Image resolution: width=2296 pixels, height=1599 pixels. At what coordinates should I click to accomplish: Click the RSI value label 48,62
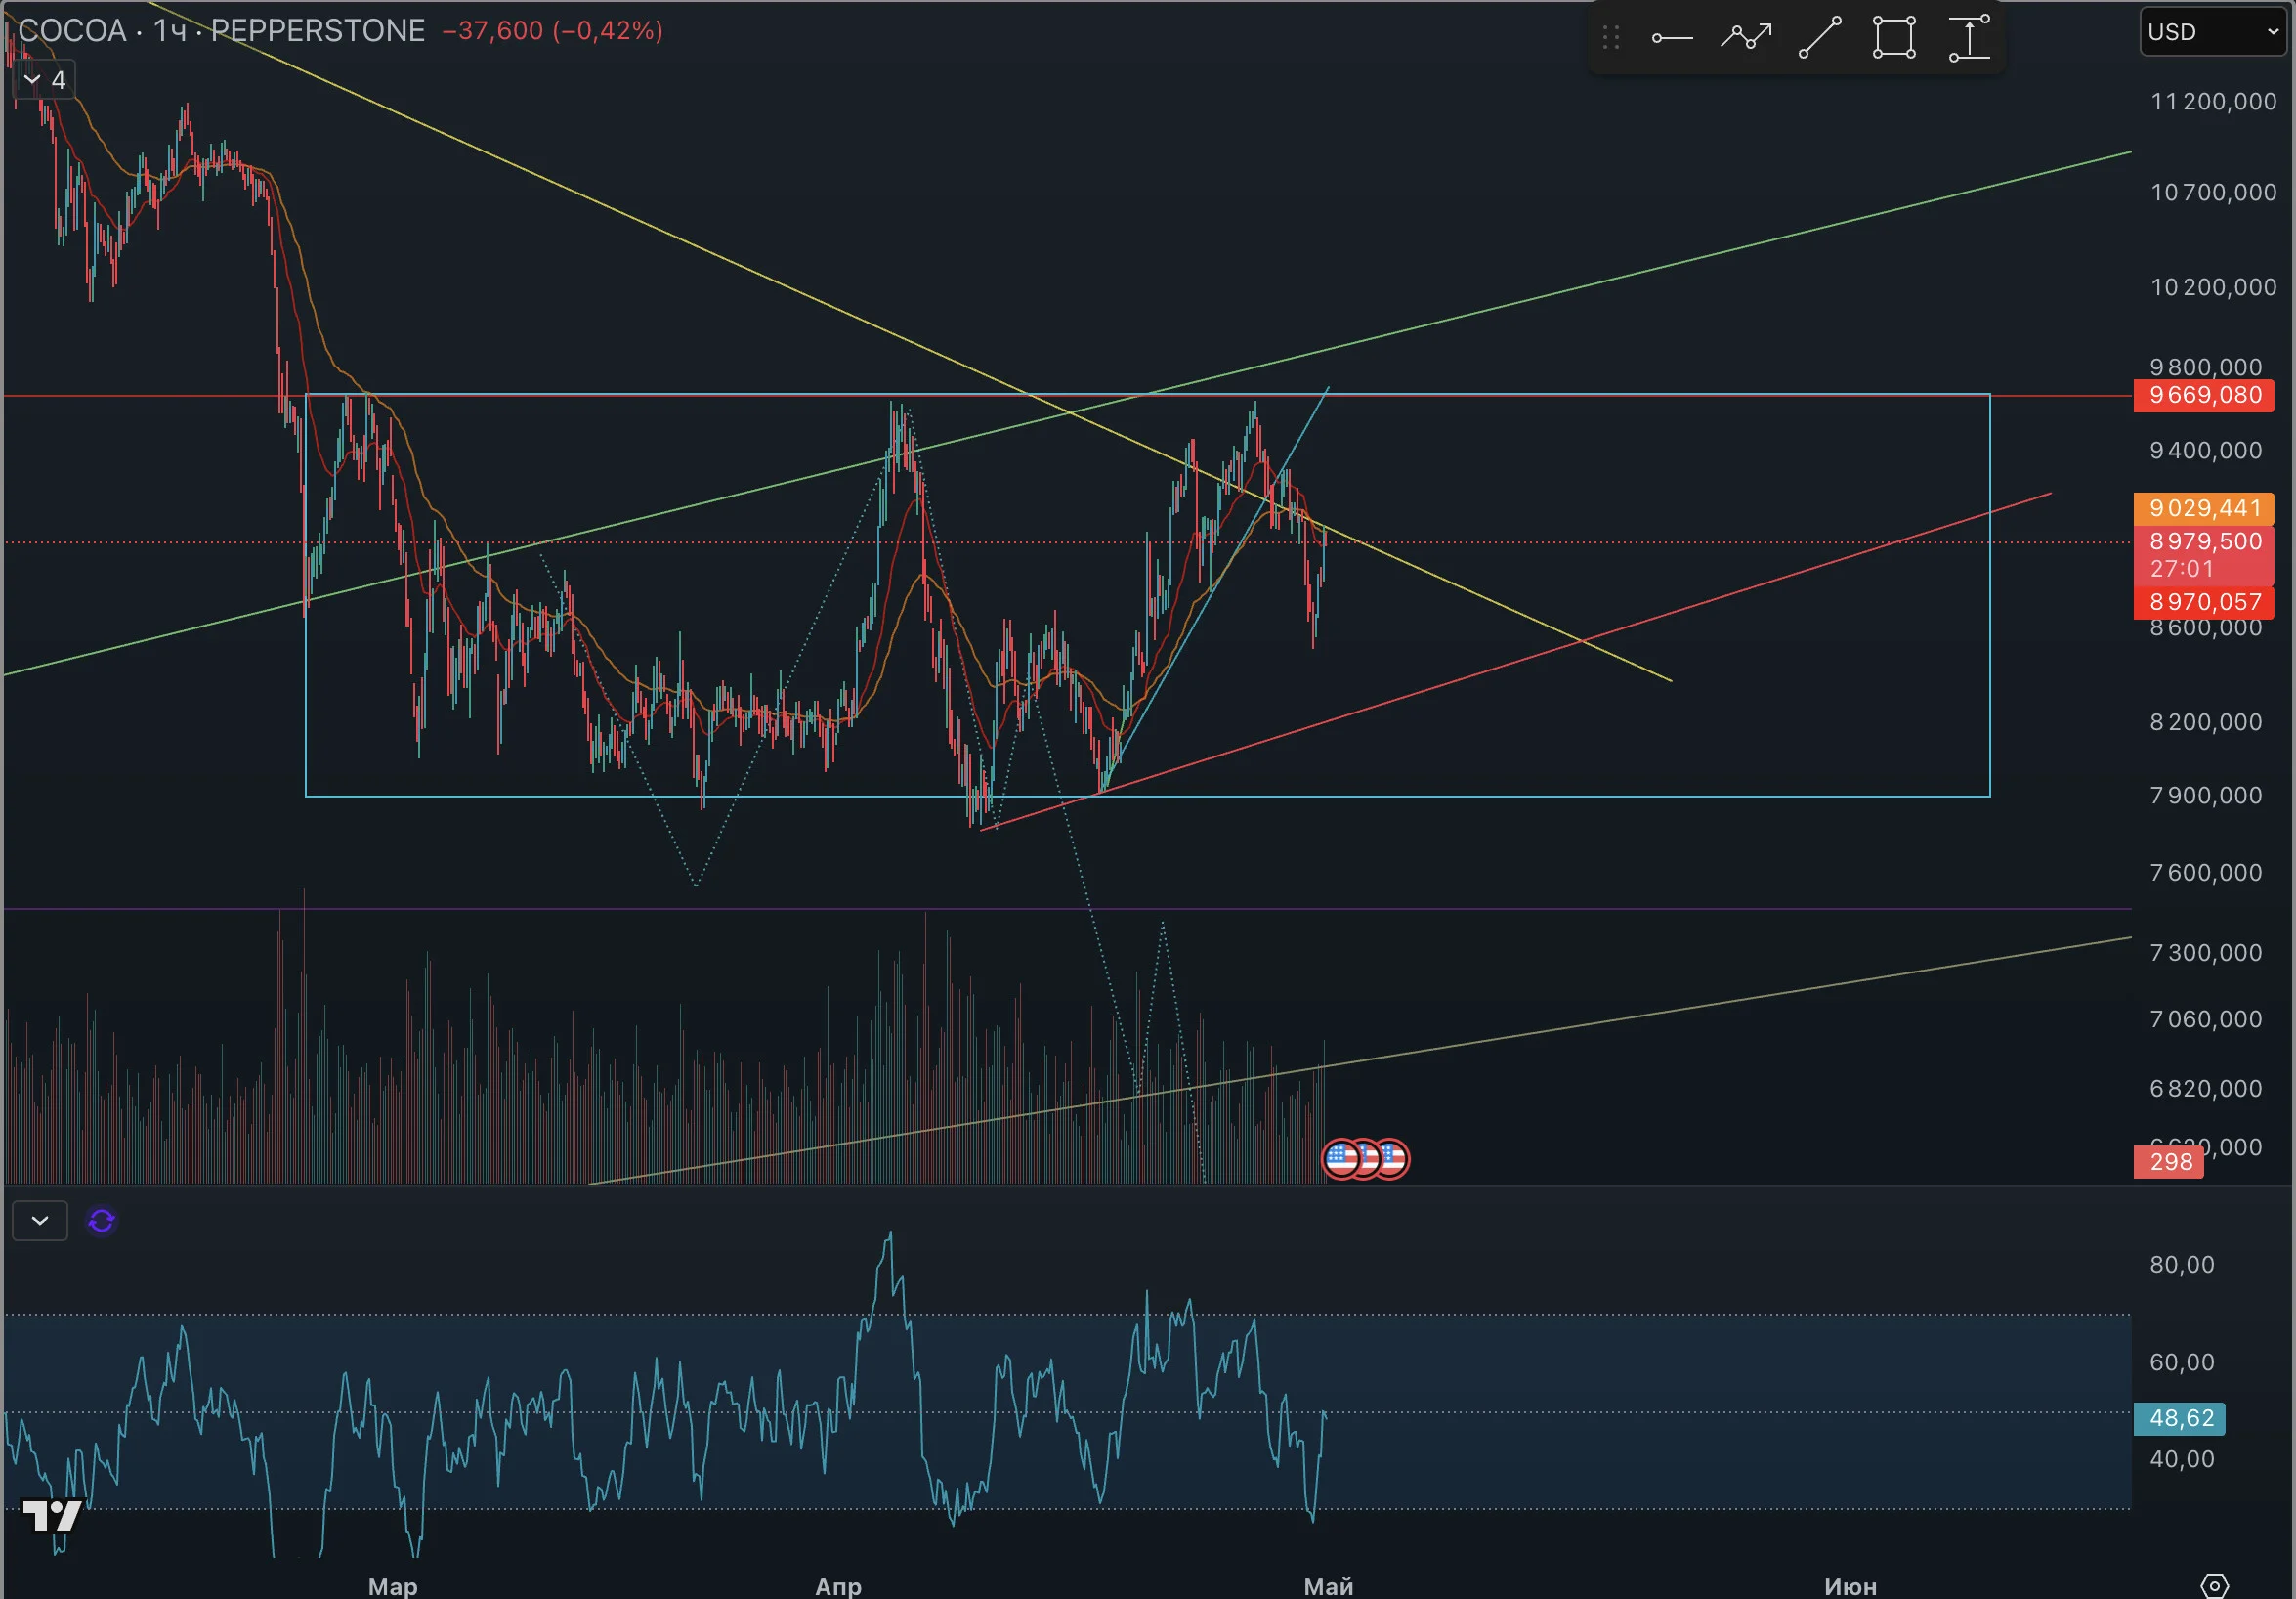tap(2179, 1418)
